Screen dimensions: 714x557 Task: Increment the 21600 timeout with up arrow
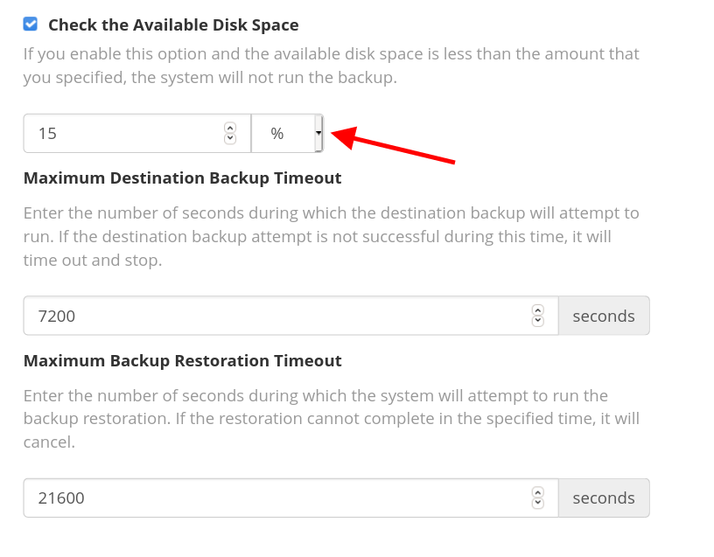point(538,491)
